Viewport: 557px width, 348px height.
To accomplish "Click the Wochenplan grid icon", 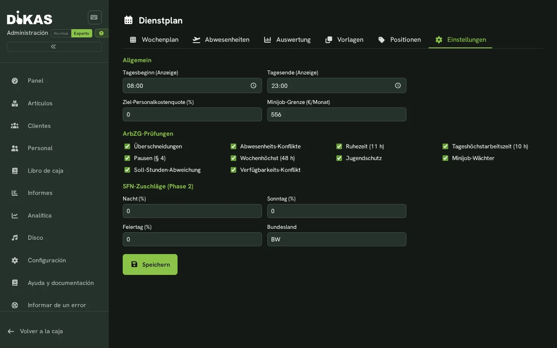I will (x=133, y=40).
